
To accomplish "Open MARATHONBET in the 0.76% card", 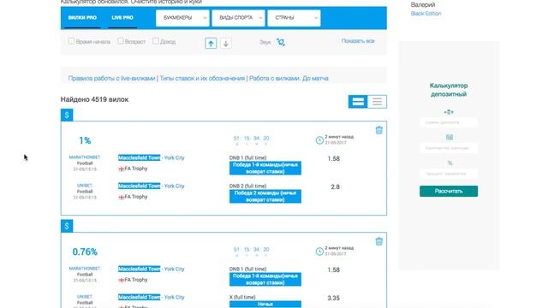I will (x=85, y=268).
